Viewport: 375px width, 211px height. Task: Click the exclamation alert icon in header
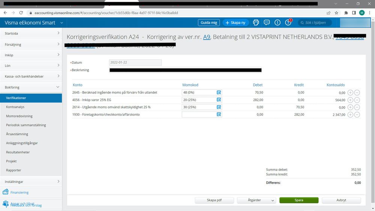[277, 23]
